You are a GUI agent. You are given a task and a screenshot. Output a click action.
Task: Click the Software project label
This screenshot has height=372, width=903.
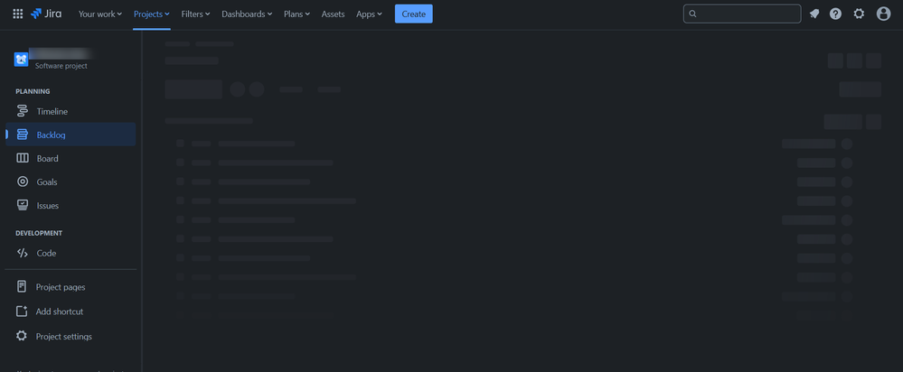coord(61,66)
